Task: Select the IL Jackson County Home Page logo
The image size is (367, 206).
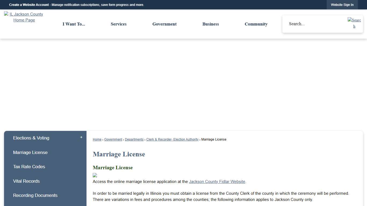Action: click(x=24, y=17)
